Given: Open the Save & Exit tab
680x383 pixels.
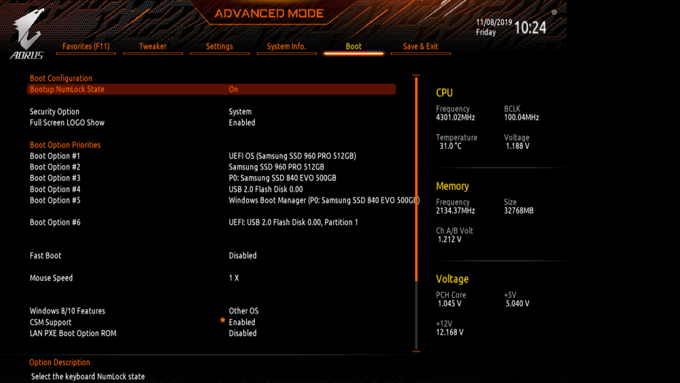Looking at the screenshot, I should pos(420,46).
